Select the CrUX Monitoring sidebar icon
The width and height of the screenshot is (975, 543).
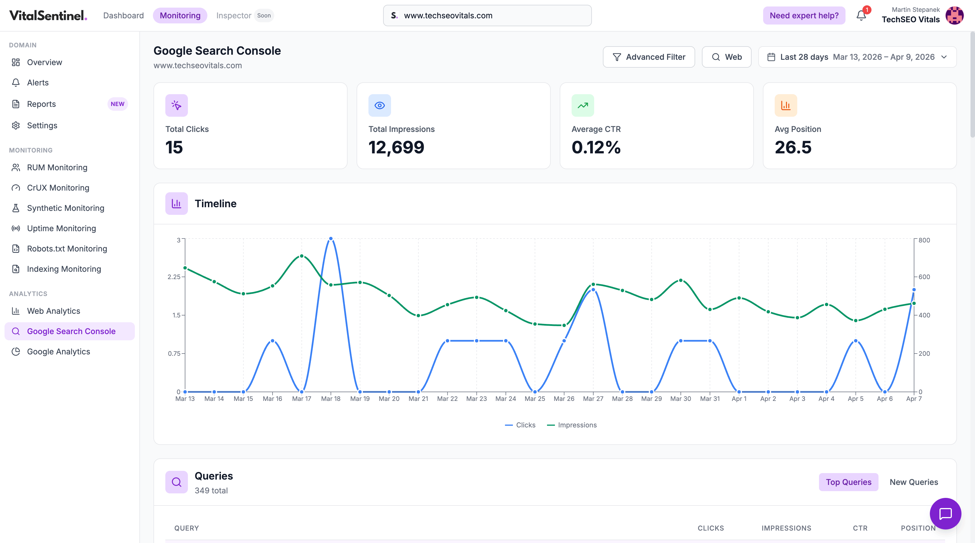pos(16,187)
